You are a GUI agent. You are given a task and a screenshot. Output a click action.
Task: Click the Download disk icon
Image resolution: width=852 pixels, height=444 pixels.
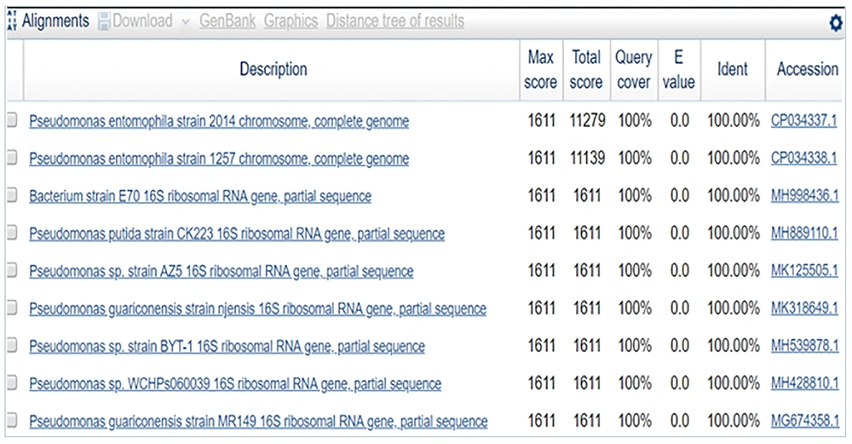(105, 21)
